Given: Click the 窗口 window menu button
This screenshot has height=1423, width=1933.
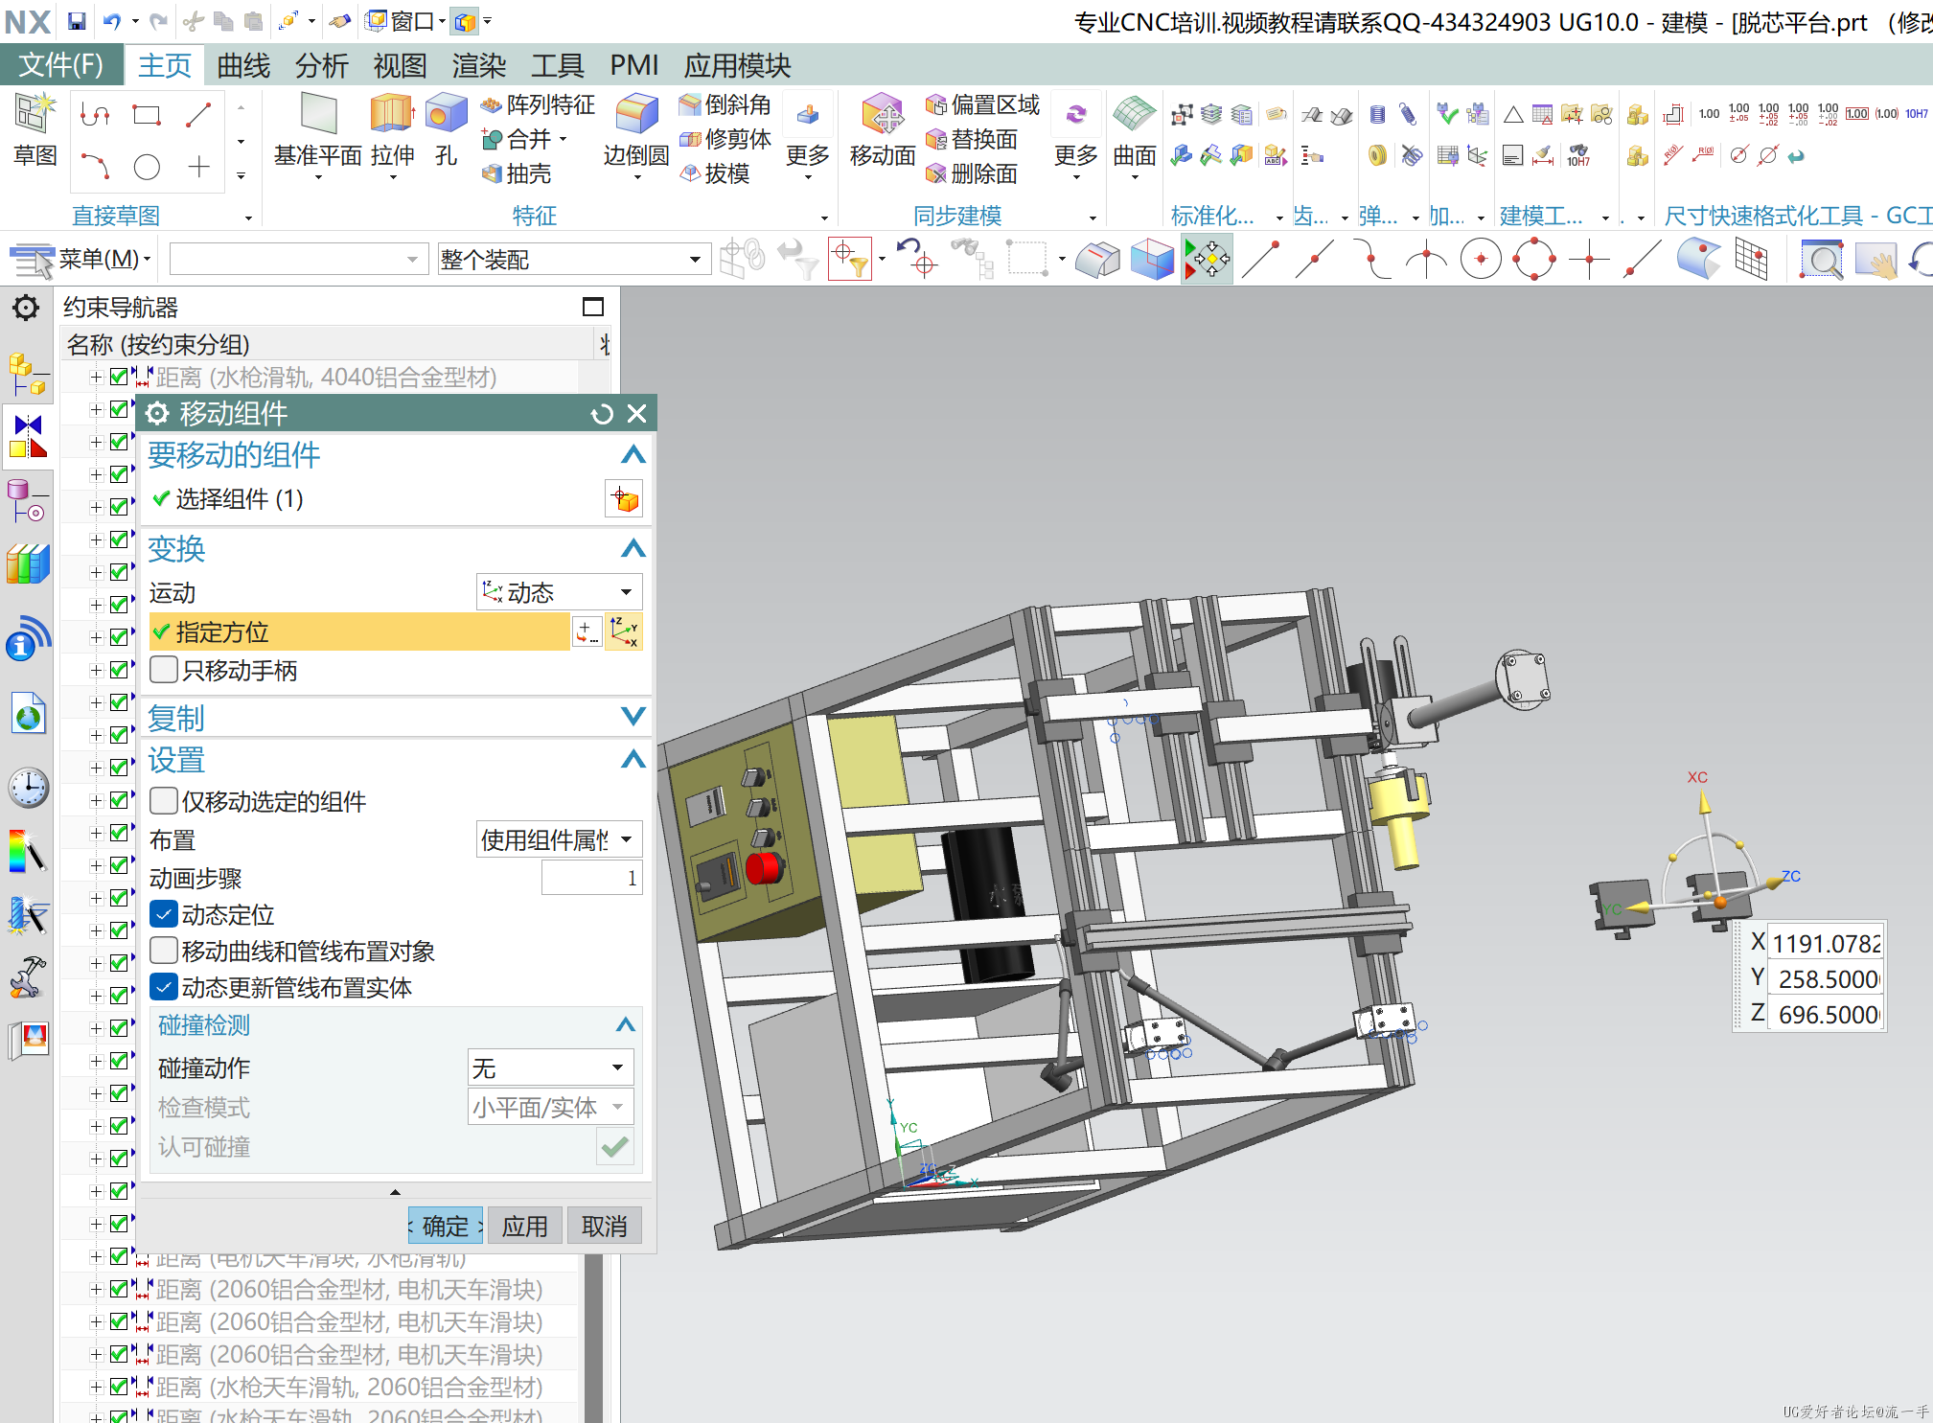Looking at the screenshot, I should (x=406, y=20).
